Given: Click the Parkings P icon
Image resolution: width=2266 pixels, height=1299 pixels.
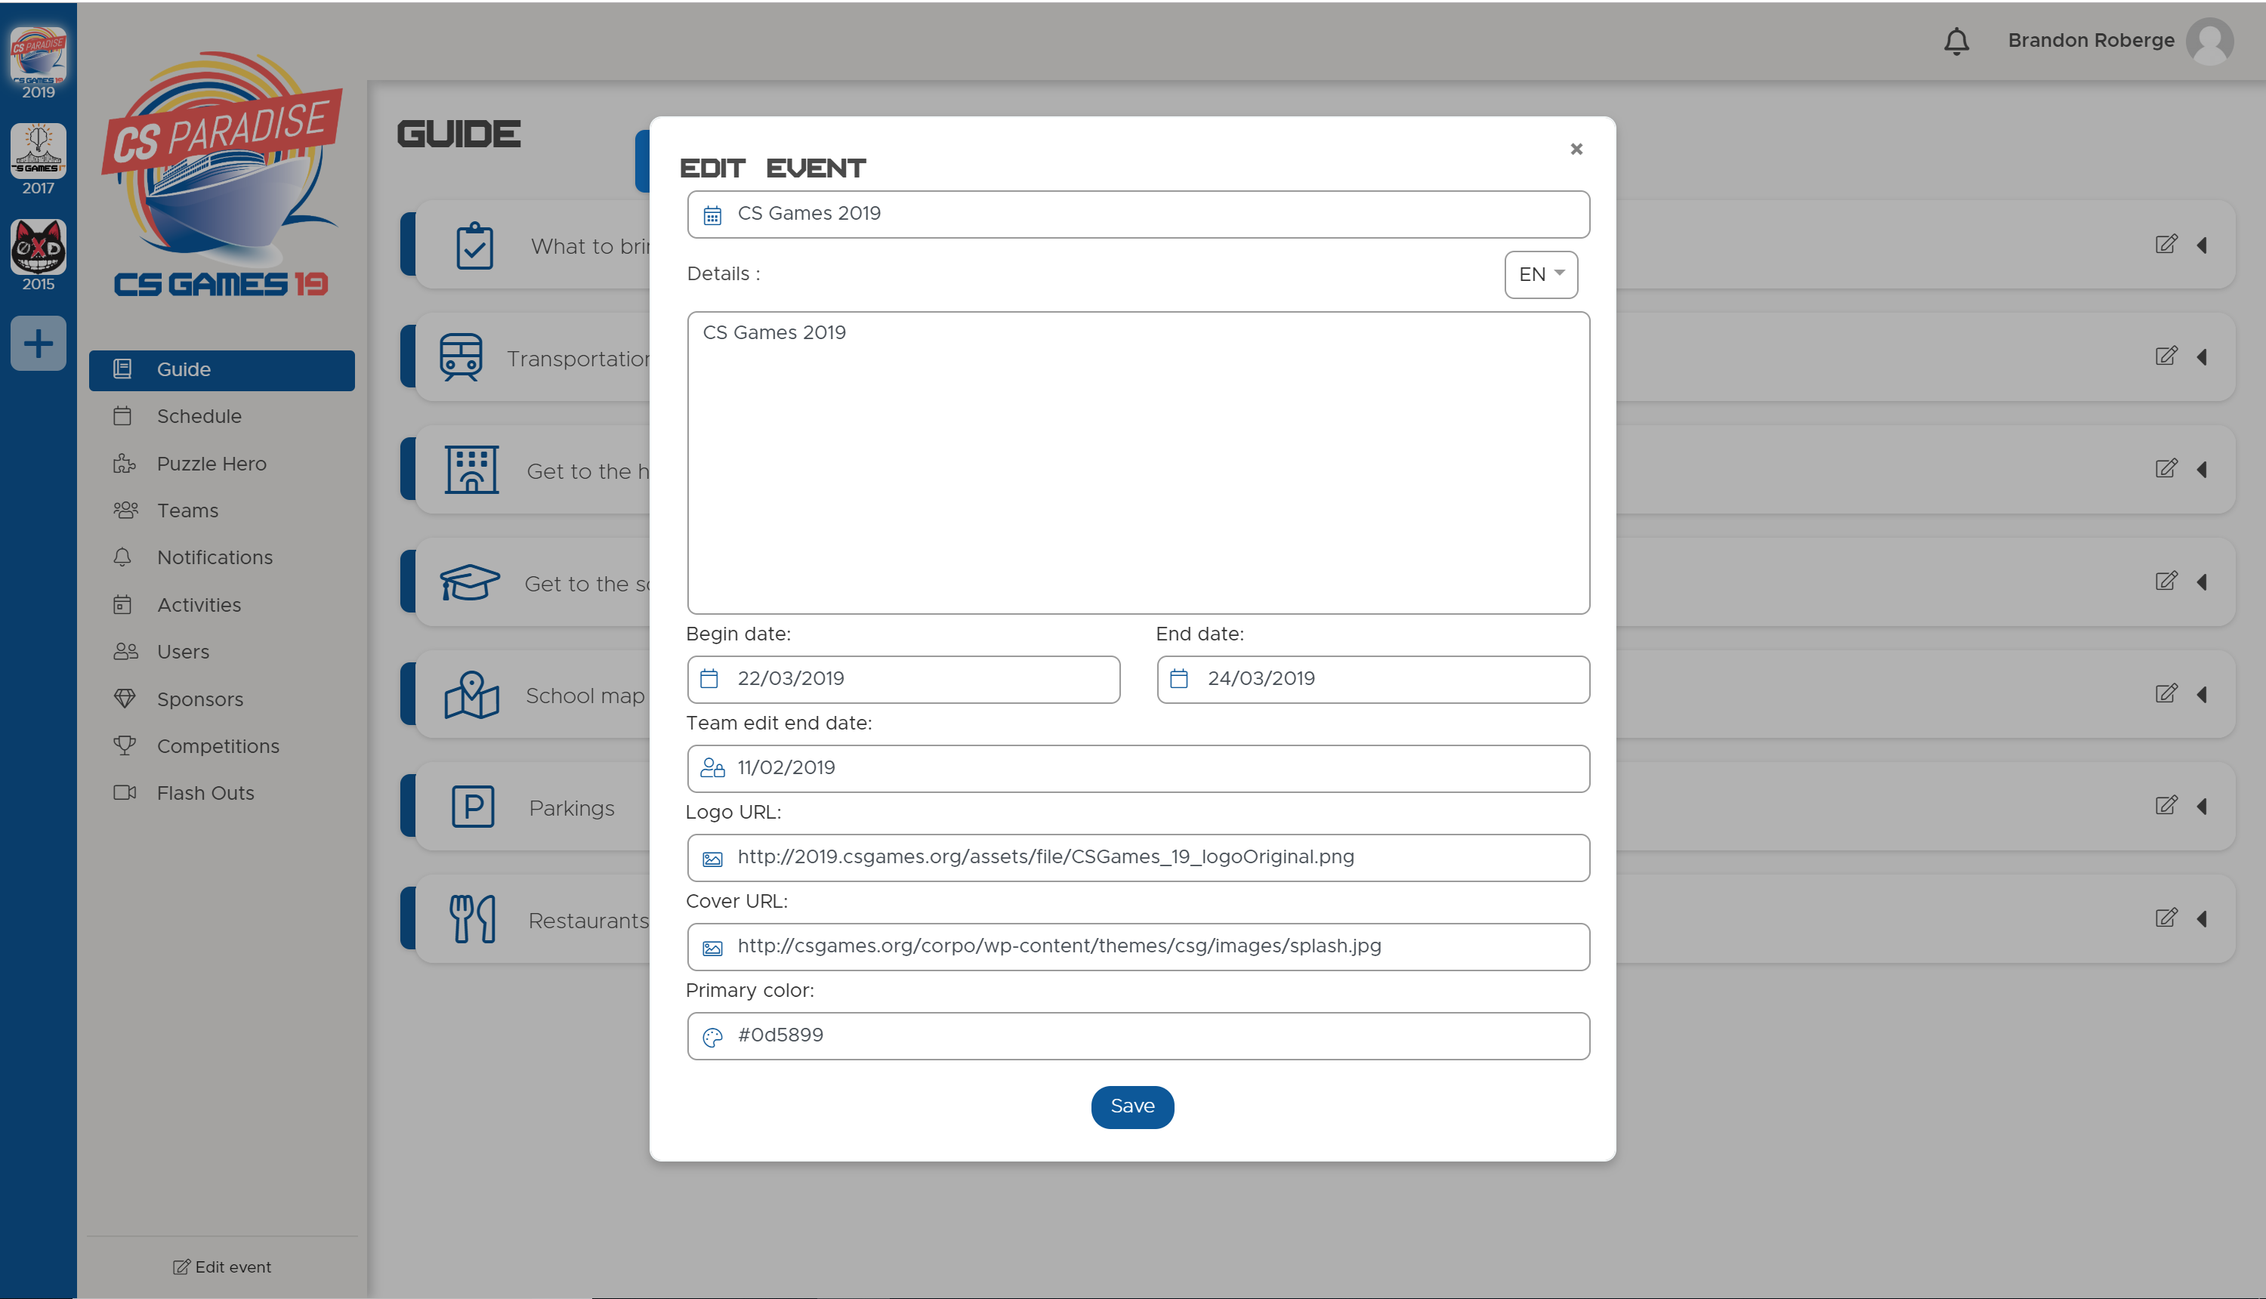Looking at the screenshot, I should pos(473,807).
